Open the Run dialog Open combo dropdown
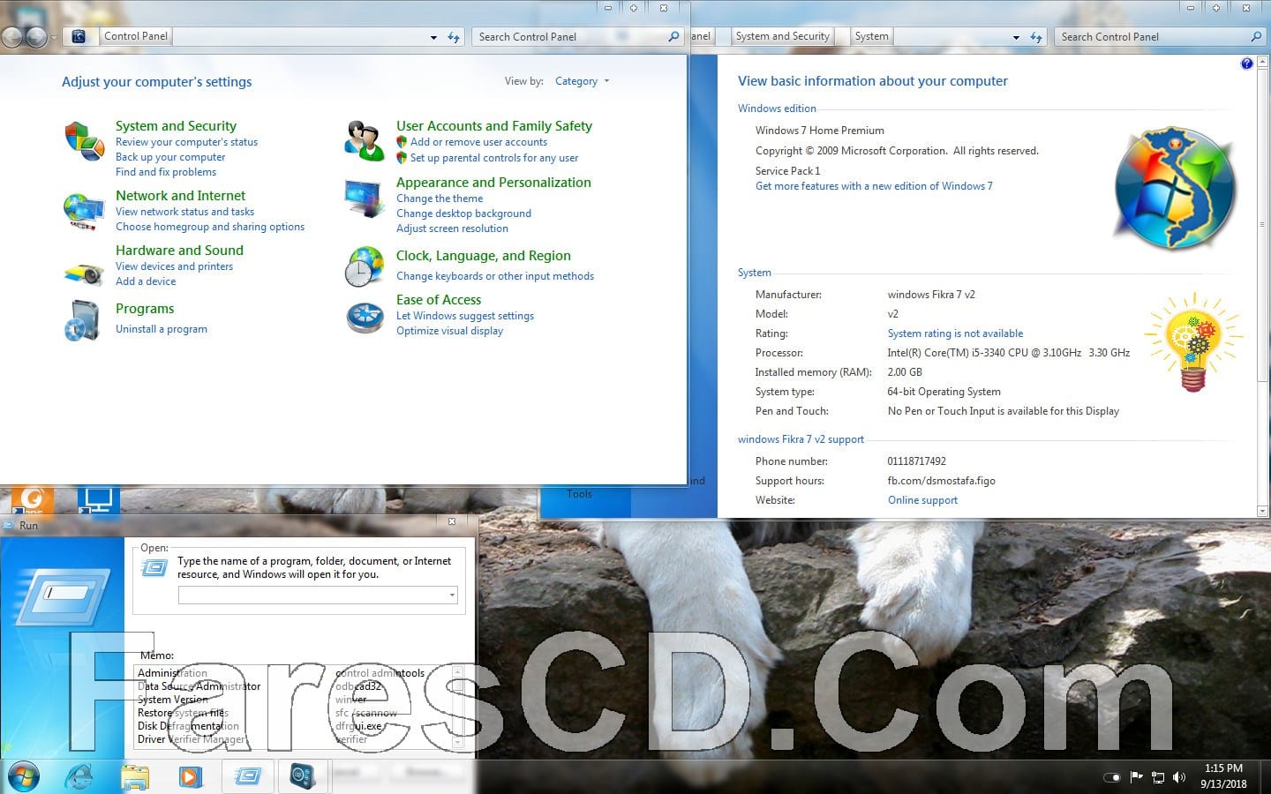The image size is (1271, 794). tap(452, 595)
